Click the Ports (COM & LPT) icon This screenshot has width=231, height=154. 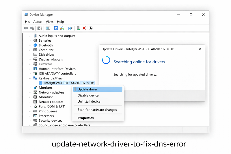coord(35,106)
